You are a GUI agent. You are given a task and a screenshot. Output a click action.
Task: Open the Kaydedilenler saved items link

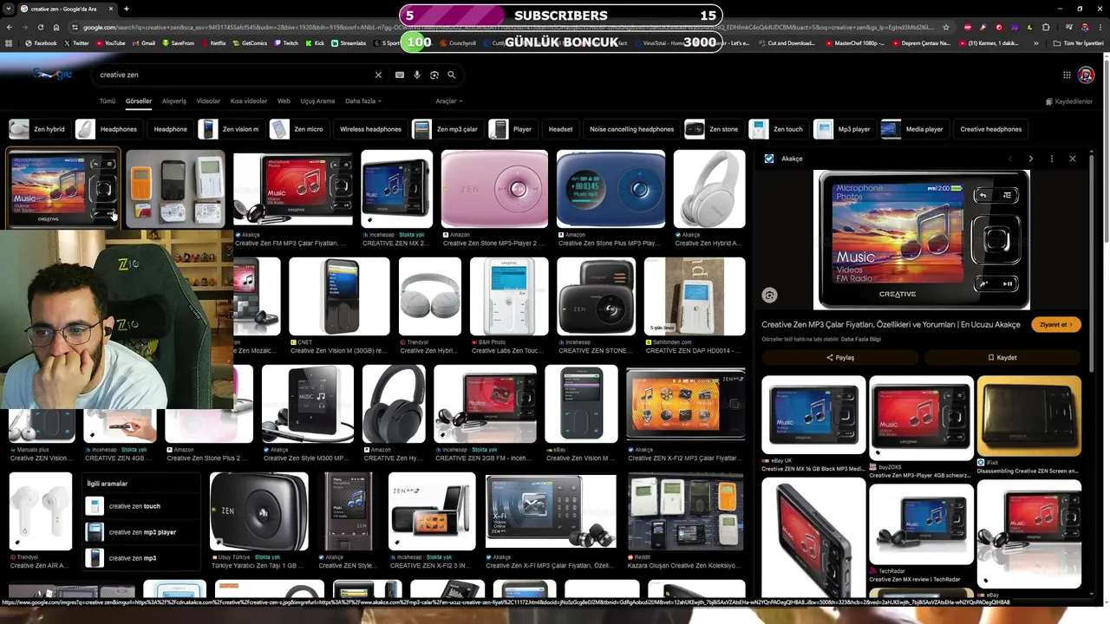(x=1068, y=101)
